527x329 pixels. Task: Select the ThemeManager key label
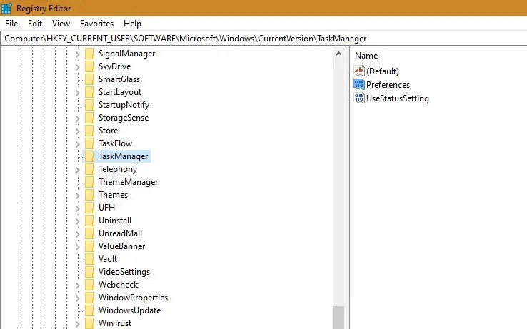129,182
